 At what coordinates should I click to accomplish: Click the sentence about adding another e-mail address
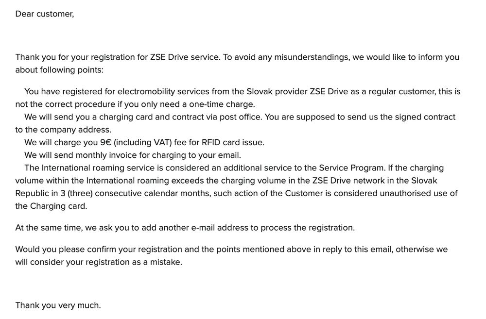185,228
